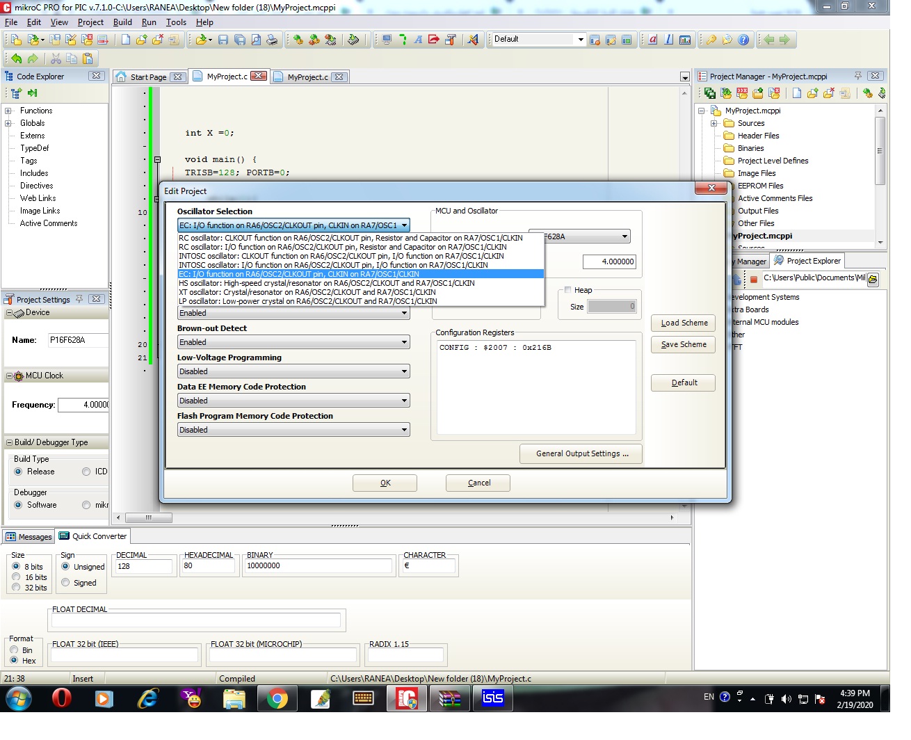The image size is (911, 740).
Task: Expand the Functions node in Code Explorer
Action: pyautogui.click(x=8, y=111)
